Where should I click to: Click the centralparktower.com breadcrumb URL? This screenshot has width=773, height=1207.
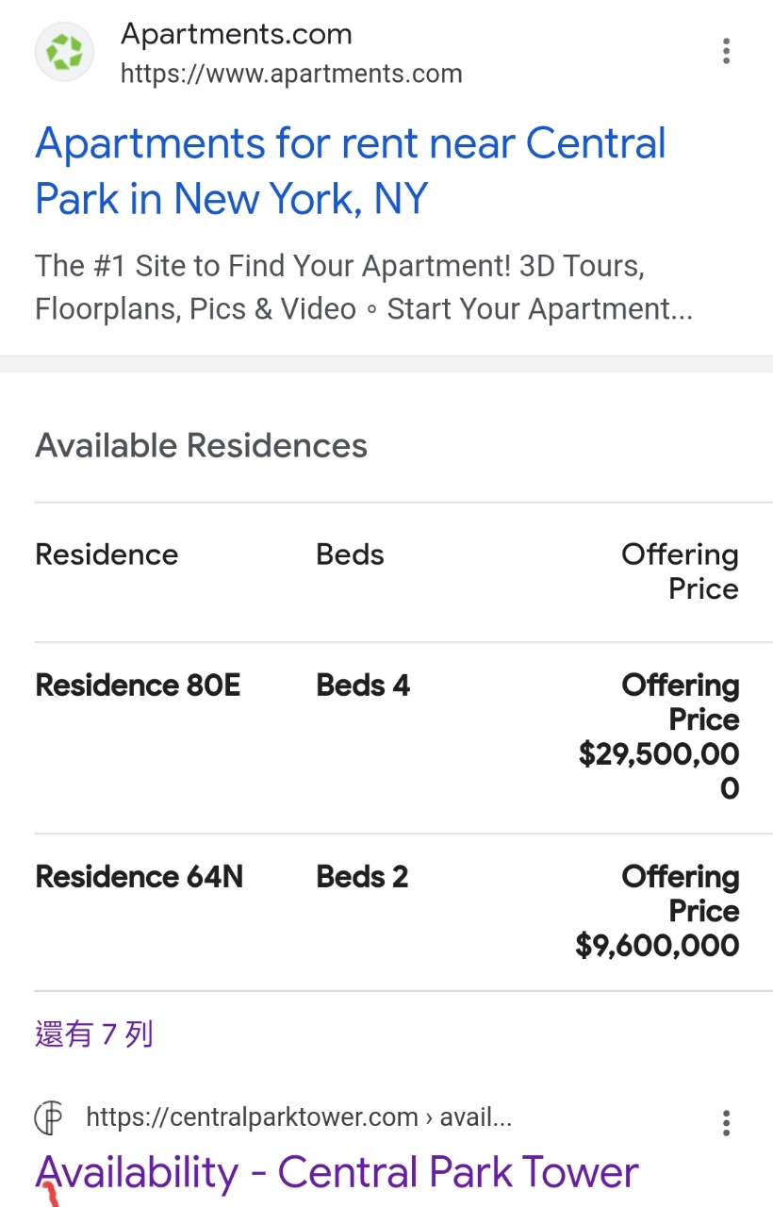[x=298, y=1118]
